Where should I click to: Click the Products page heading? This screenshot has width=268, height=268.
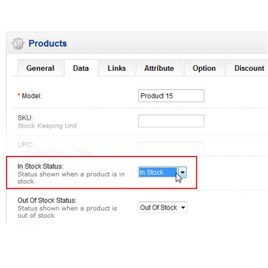pos(48,43)
